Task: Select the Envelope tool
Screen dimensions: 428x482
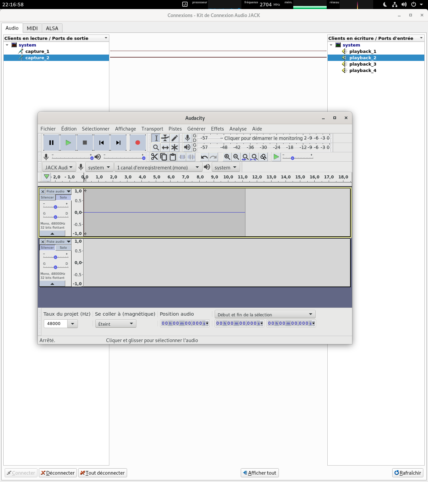Action: point(165,138)
